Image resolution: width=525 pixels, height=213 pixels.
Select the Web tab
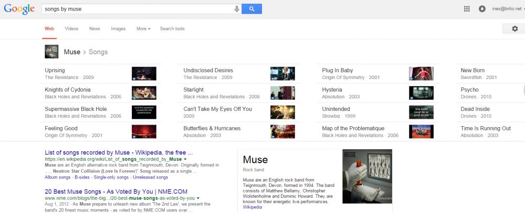[49, 29]
